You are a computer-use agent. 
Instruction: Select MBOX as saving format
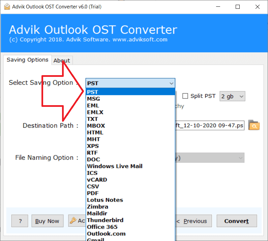pos(130,126)
